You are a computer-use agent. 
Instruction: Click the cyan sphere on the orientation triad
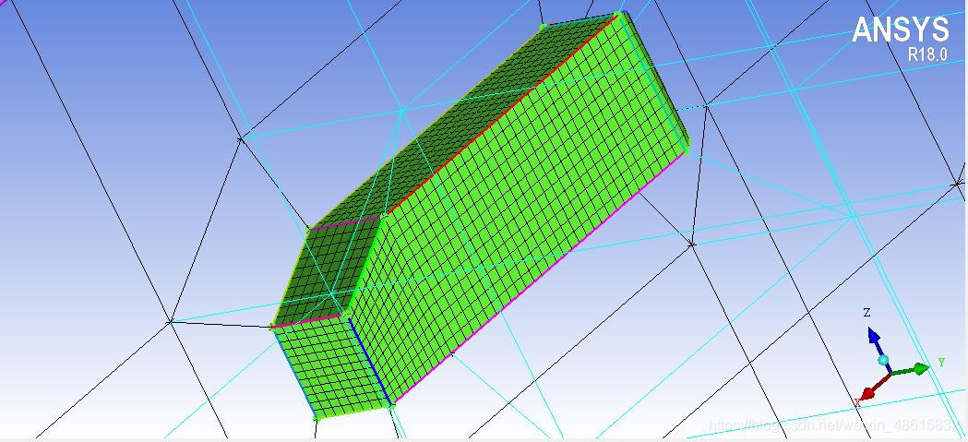point(884,360)
